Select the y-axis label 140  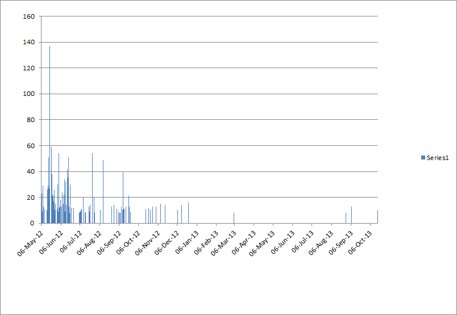click(29, 42)
